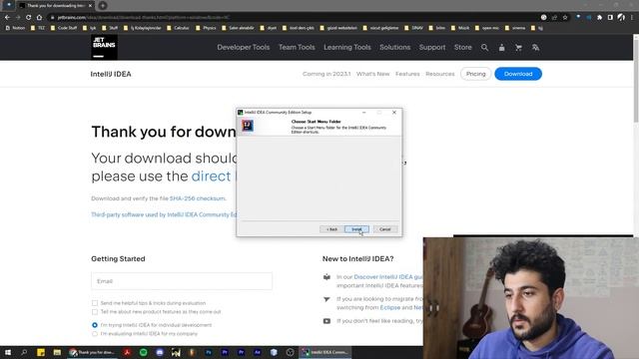Select the 'Thank you for downloading' browser tab
The height and width of the screenshot is (359, 639).
point(56,6)
